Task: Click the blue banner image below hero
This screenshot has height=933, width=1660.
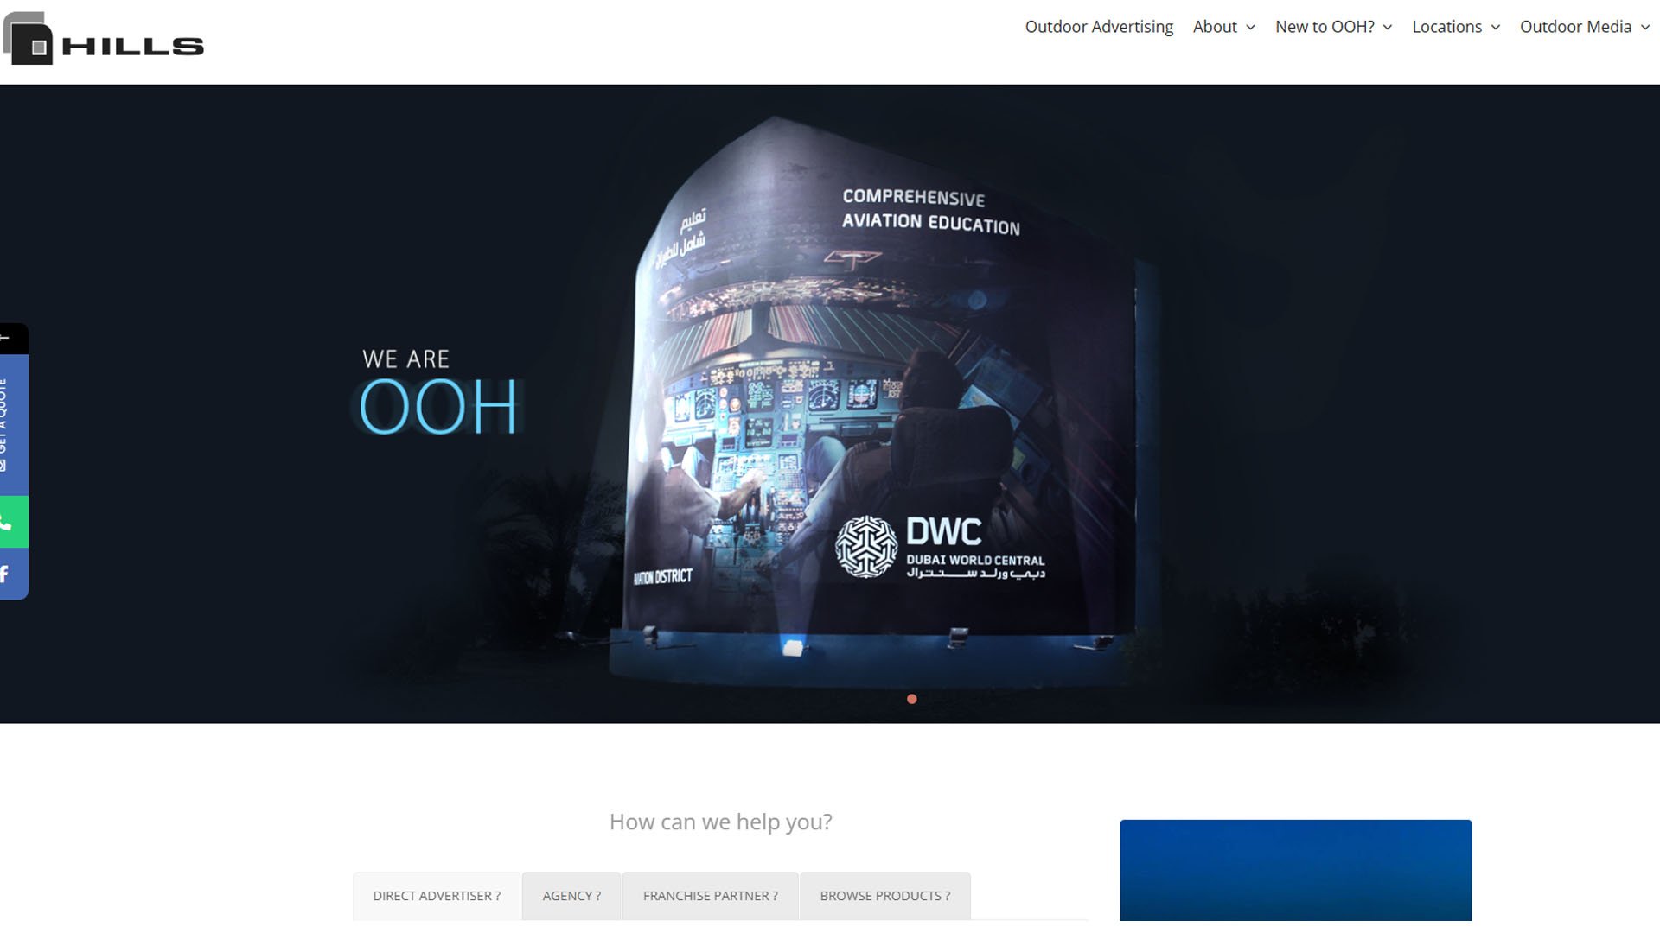Action: (x=1295, y=870)
